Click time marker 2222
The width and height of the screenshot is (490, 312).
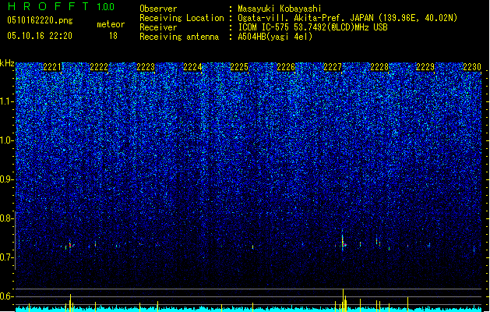[x=99, y=67]
